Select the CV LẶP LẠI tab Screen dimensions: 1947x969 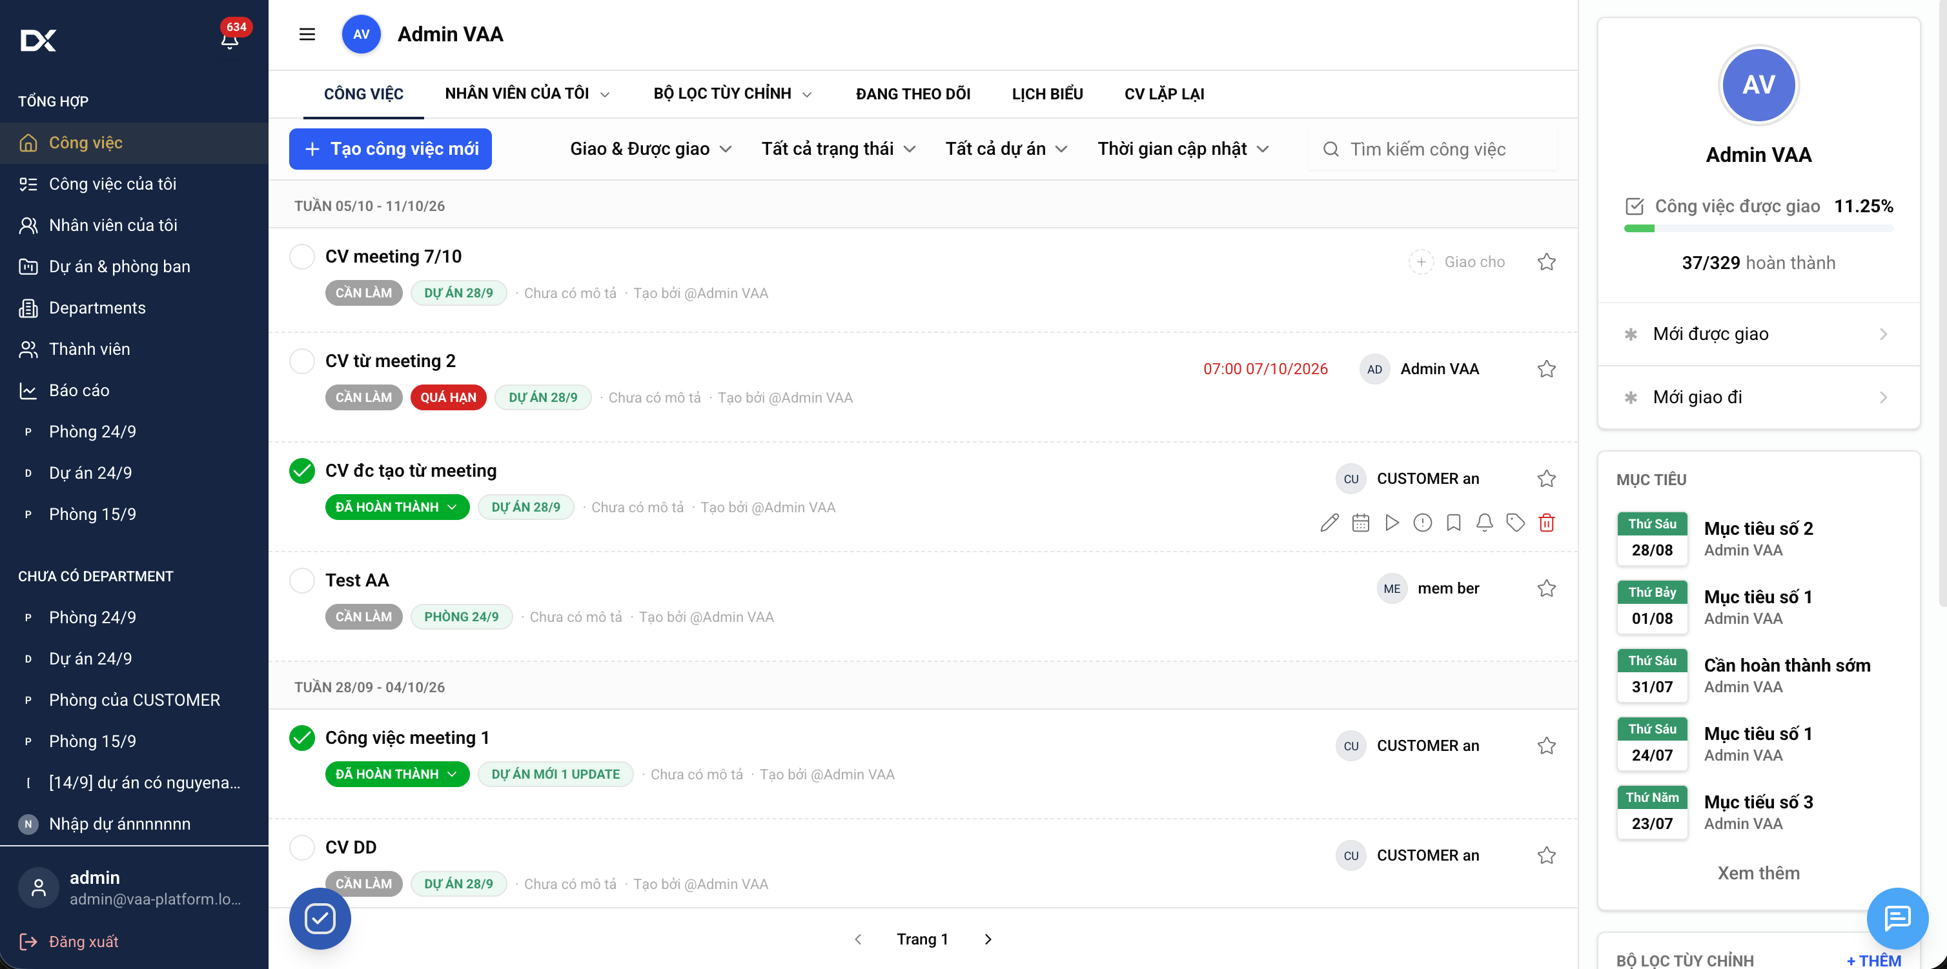click(x=1164, y=94)
